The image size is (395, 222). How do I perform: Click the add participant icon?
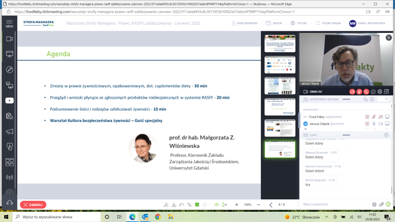[365, 99]
